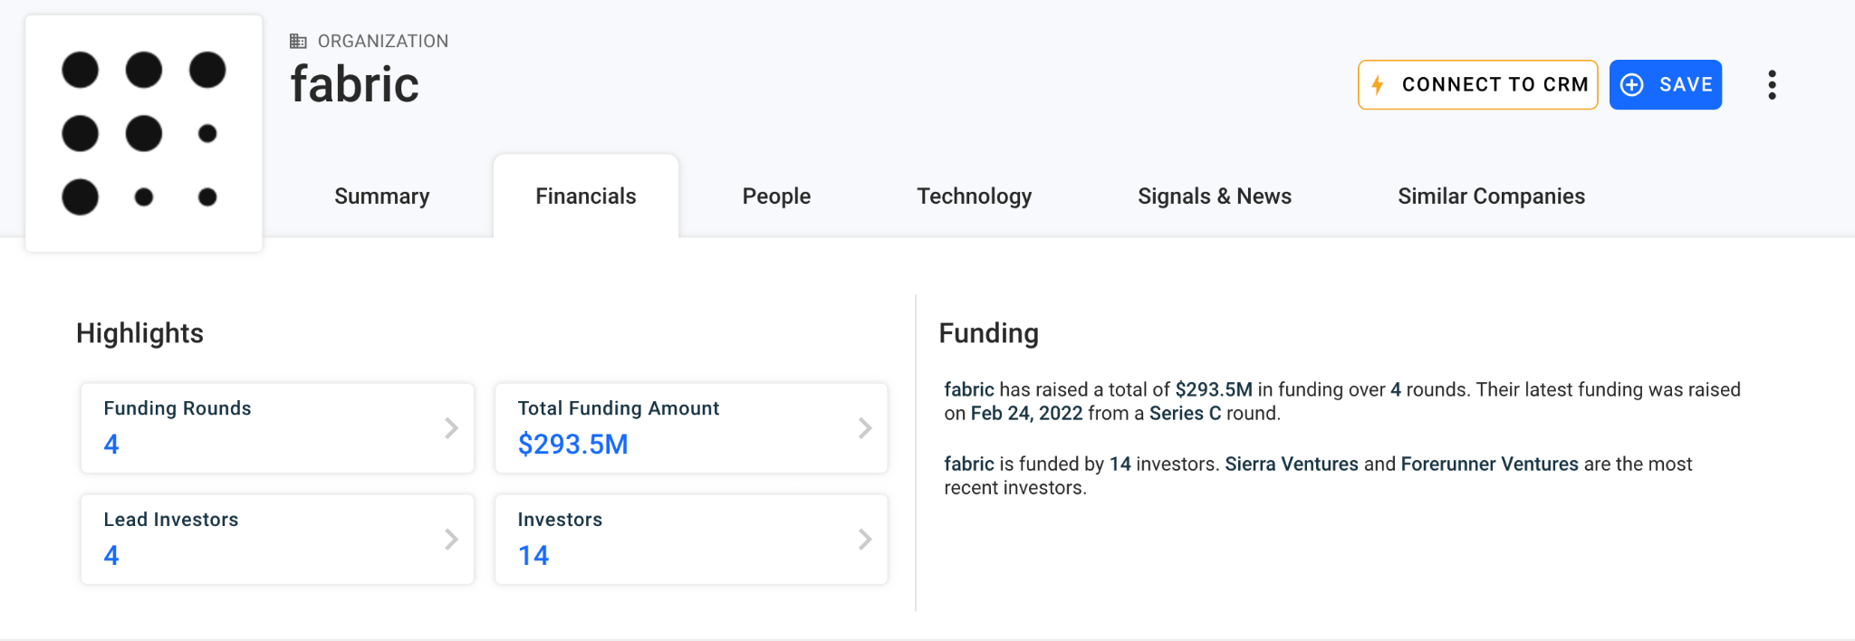Image resolution: width=1855 pixels, height=641 pixels.
Task: Go to the Technology tab
Action: 974,196
